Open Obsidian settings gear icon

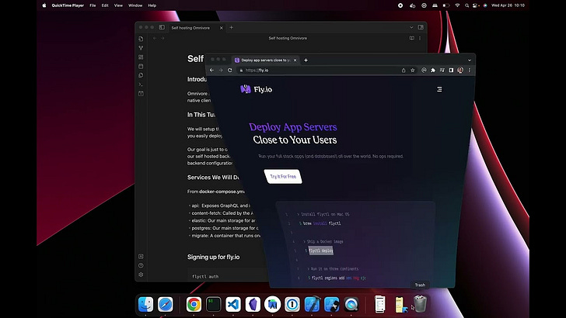(x=141, y=275)
